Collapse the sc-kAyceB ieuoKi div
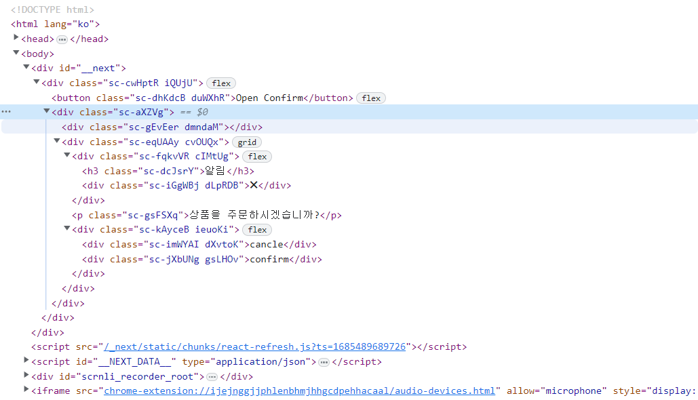Viewport: 698px width, 400px height. 66,228
